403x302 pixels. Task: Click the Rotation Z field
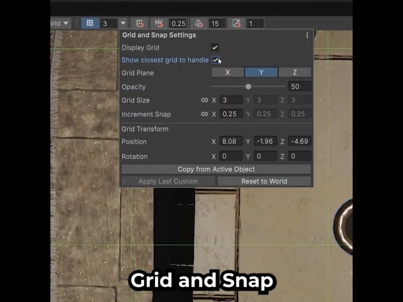click(300, 156)
